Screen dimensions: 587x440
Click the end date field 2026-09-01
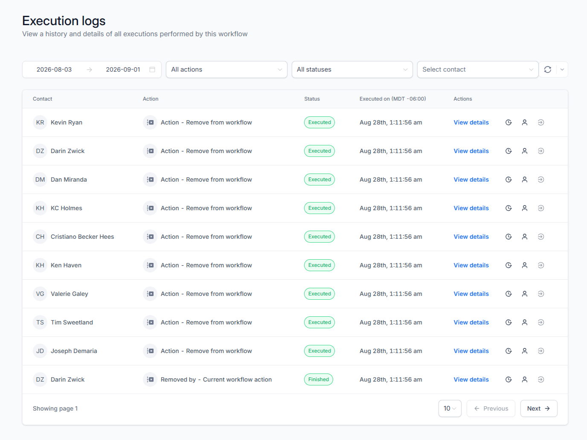point(123,69)
